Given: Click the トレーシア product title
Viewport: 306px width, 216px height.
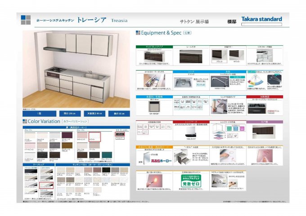Looking at the screenshot, I should [91, 20].
